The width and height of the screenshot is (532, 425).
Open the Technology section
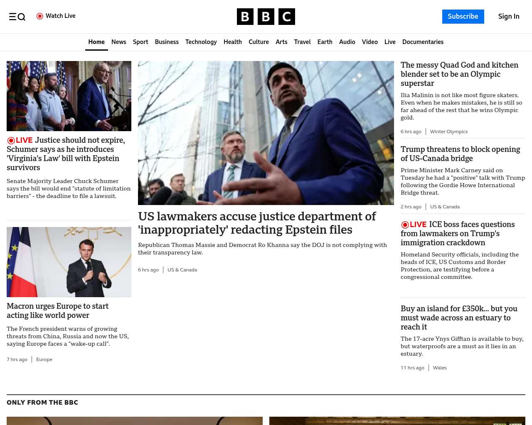click(201, 42)
